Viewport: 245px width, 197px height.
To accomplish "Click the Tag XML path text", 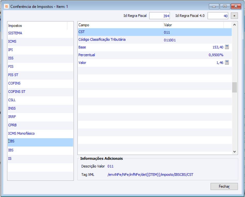I will (x=150, y=175).
